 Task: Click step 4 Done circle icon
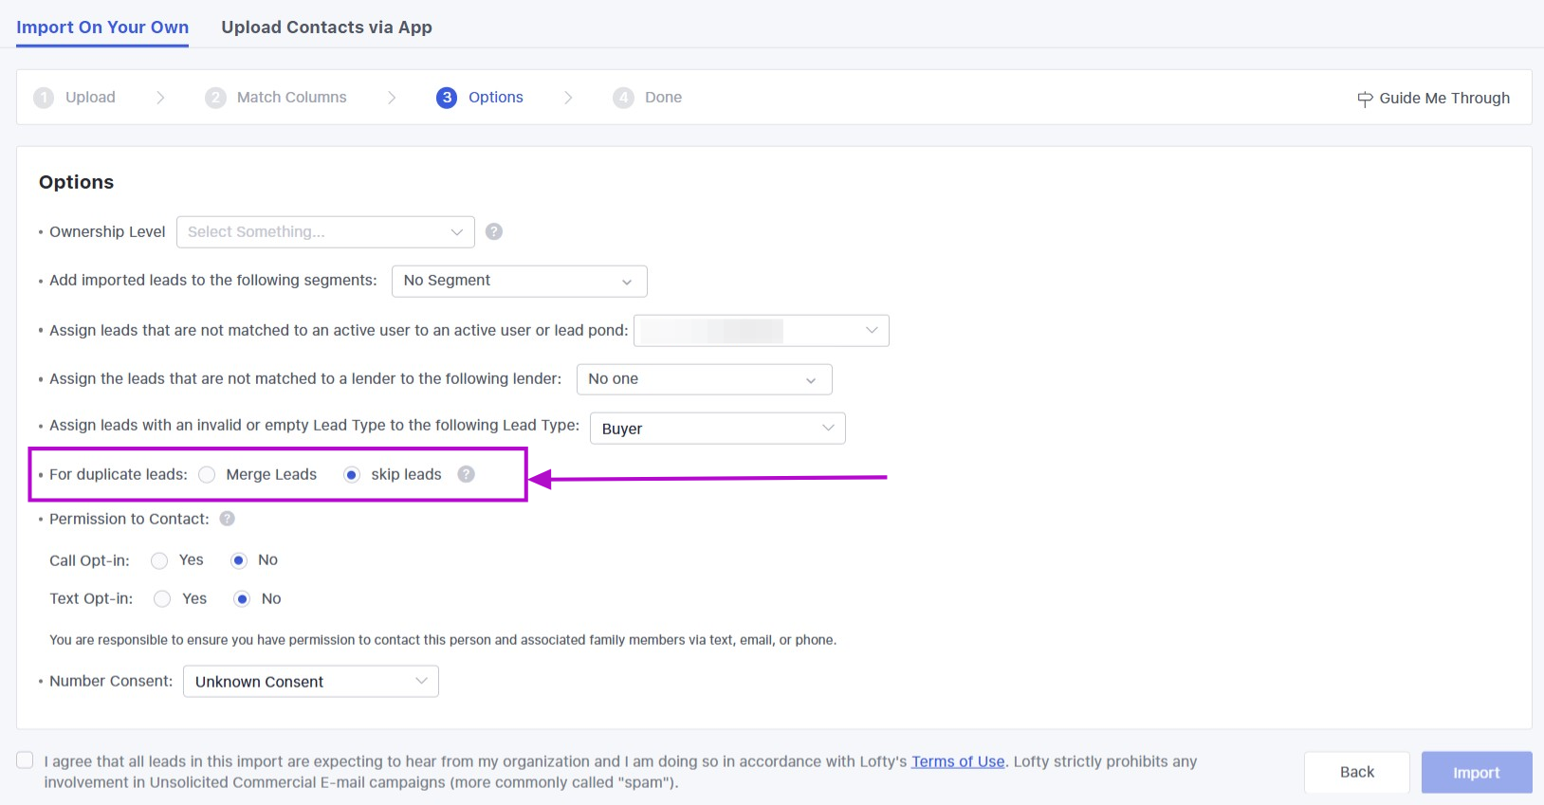pyautogui.click(x=623, y=98)
